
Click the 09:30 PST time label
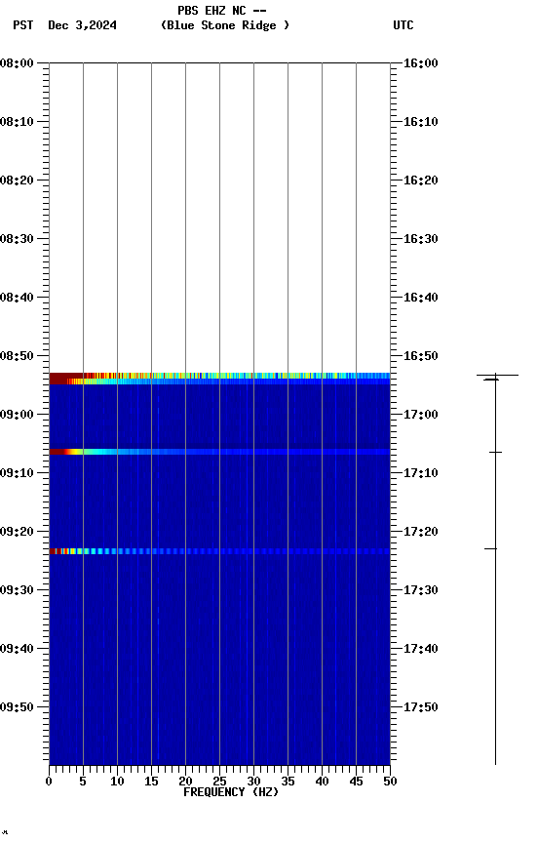[x=17, y=590]
